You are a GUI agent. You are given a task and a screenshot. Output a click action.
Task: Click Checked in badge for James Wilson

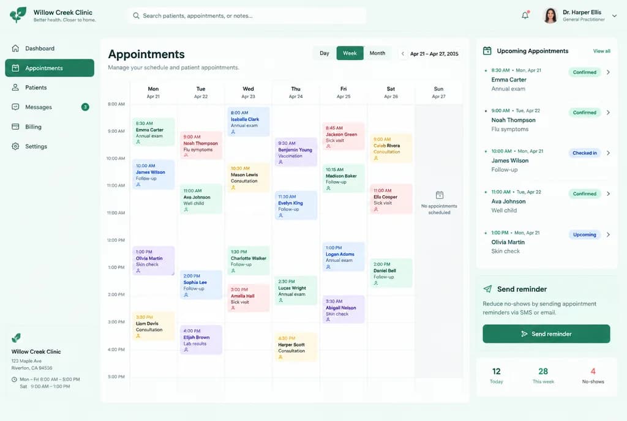pyautogui.click(x=584, y=153)
